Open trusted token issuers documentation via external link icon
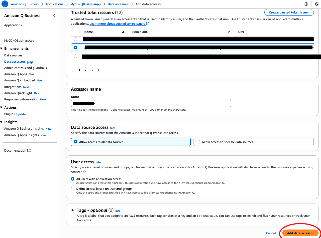321x238 pixels. (x=148, y=23)
